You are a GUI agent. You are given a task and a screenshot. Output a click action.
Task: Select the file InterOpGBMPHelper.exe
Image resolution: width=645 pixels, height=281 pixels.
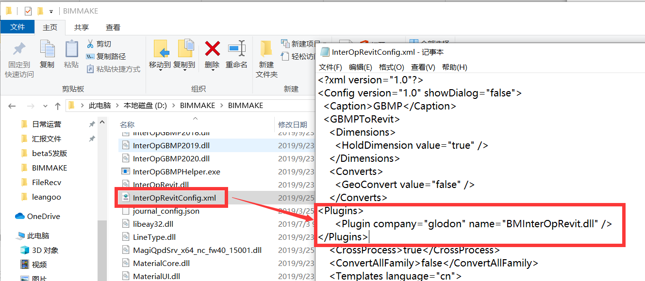point(177,172)
